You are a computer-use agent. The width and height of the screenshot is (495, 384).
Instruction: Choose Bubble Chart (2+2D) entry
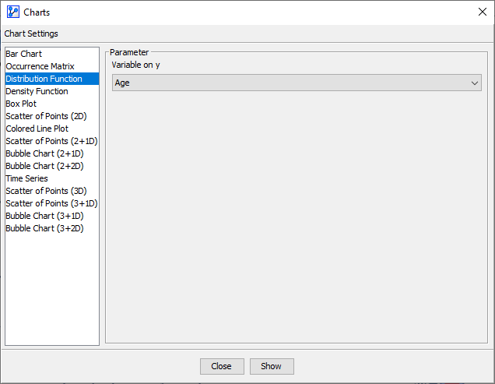click(x=44, y=166)
